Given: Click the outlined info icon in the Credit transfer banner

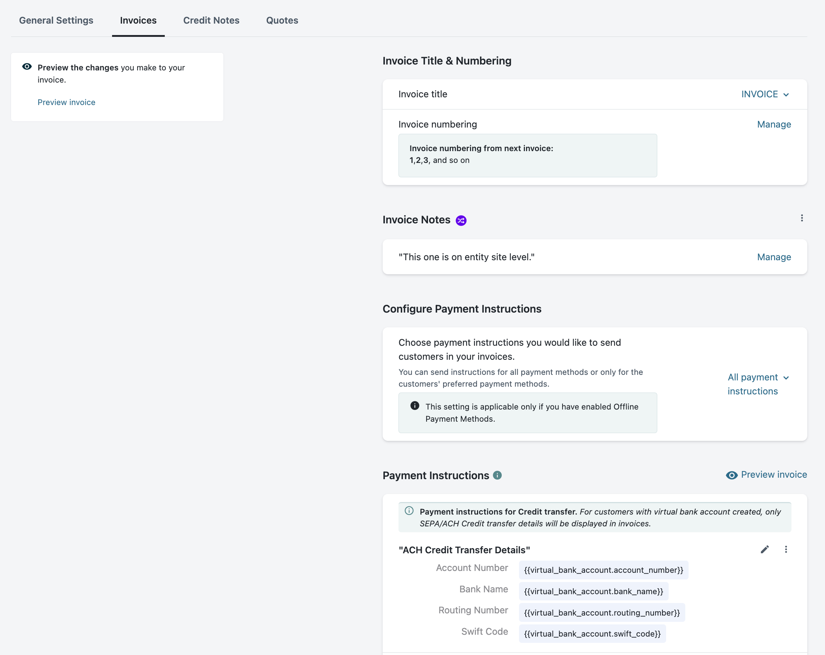Looking at the screenshot, I should (x=409, y=511).
